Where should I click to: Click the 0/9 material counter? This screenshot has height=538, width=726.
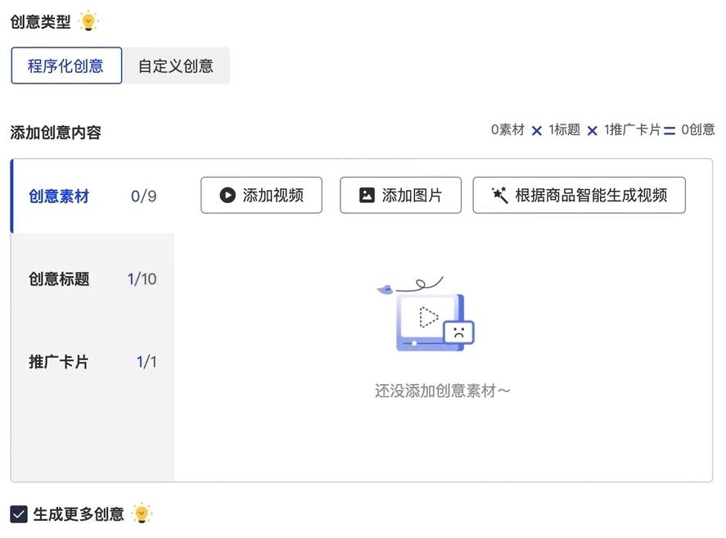pos(143,196)
